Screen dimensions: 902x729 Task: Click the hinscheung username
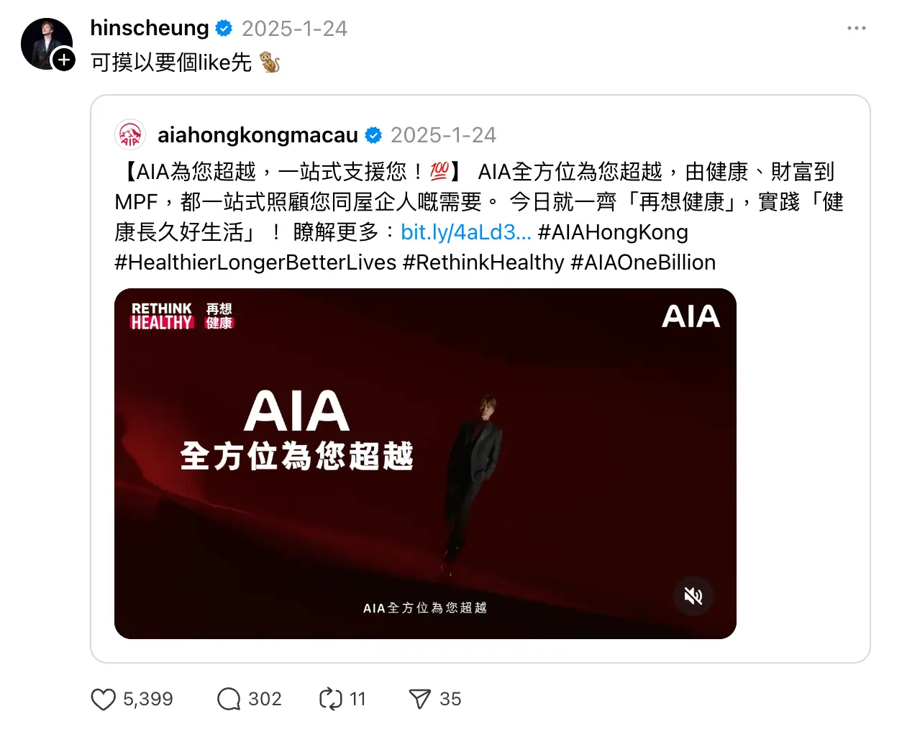click(x=150, y=28)
